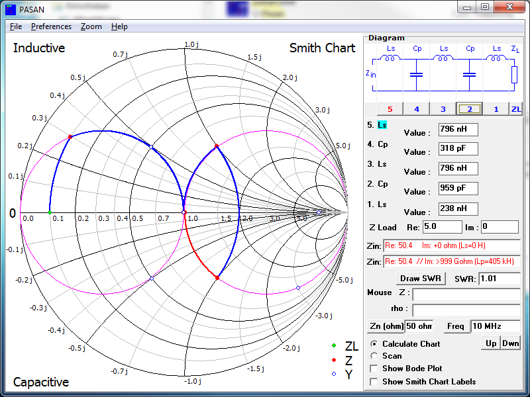Select component tab 1 in diagram

point(496,109)
